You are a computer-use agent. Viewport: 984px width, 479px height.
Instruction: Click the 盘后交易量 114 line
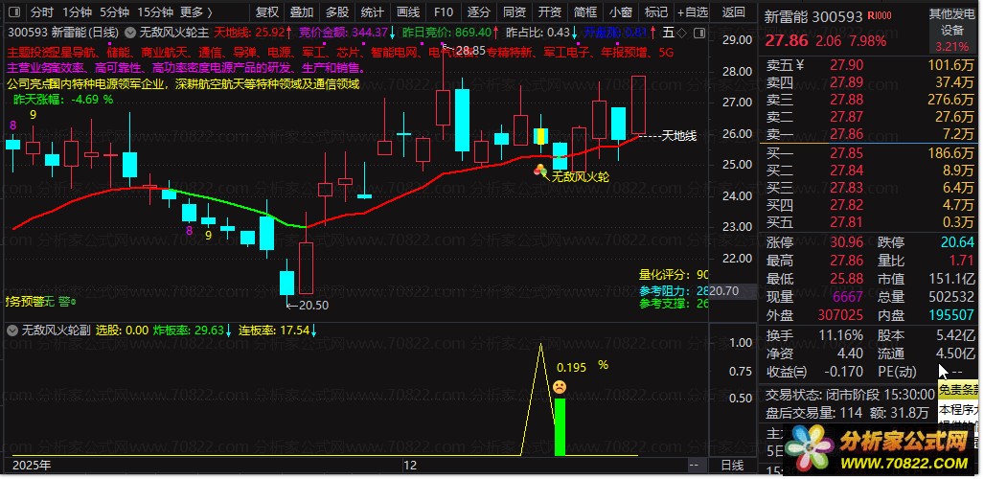tap(847, 413)
